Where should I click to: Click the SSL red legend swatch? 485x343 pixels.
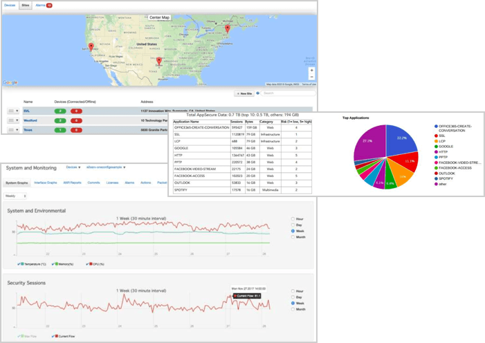[436, 136]
